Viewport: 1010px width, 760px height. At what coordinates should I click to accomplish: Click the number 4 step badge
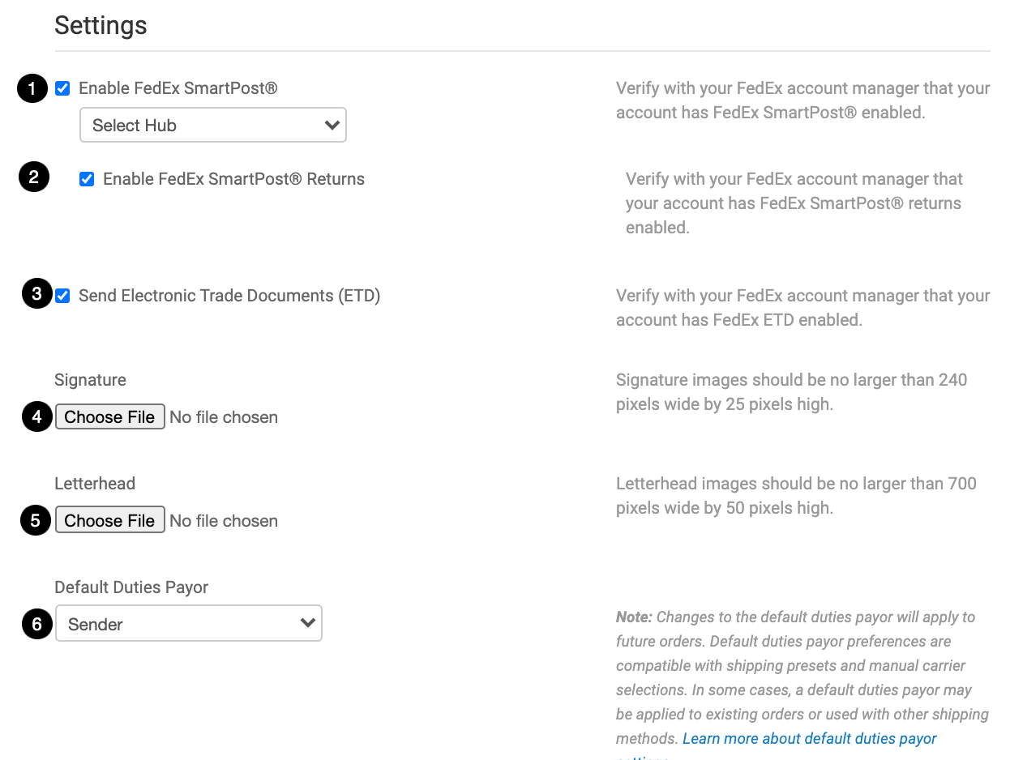36,417
